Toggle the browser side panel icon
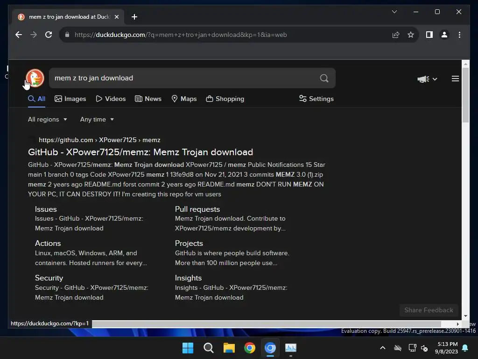This screenshot has height=359, width=478. click(429, 35)
